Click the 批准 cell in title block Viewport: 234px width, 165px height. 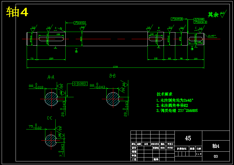click(x=156, y=159)
